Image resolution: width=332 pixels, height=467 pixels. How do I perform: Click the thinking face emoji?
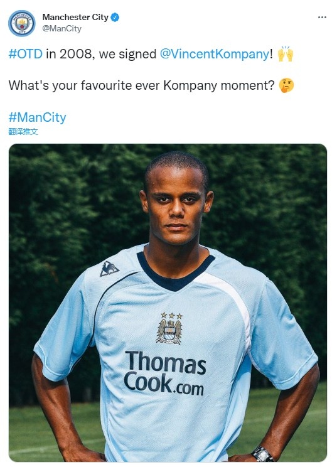[286, 85]
